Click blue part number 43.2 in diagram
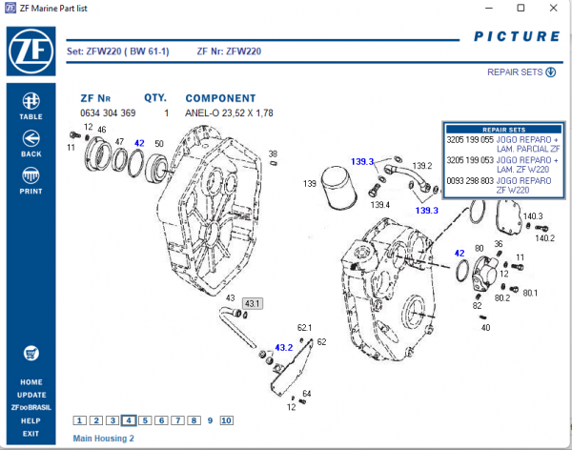572x450 pixels. tap(284, 348)
